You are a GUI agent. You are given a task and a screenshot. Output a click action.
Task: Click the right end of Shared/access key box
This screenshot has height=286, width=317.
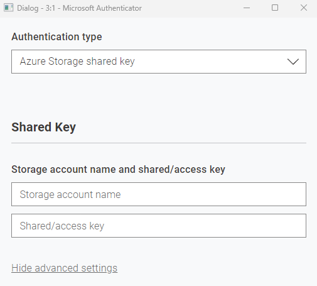(297, 226)
